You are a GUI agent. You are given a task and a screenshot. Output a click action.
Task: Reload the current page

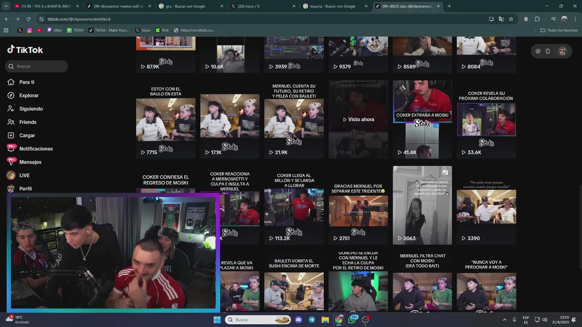pos(28,19)
